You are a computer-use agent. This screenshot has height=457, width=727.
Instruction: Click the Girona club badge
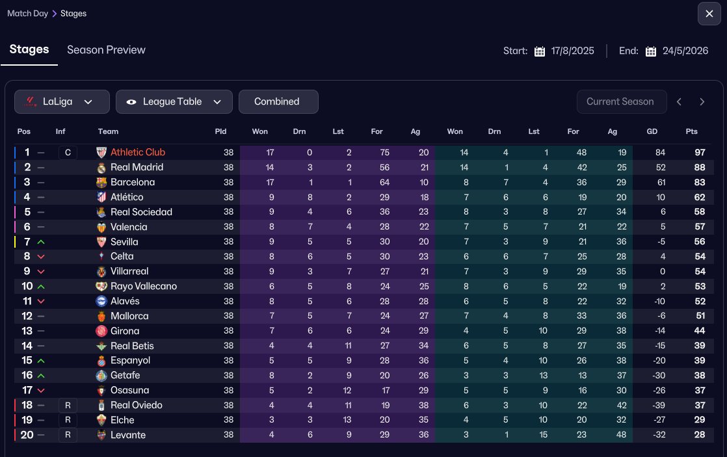point(101,331)
